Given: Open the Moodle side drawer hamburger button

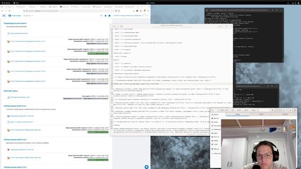Looking at the screenshot, I should pos(4,15).
